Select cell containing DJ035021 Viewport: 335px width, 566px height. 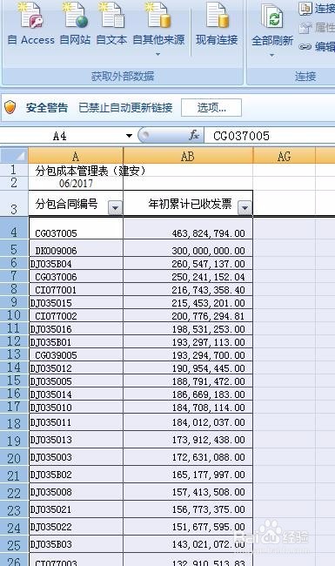pos(76,509)
